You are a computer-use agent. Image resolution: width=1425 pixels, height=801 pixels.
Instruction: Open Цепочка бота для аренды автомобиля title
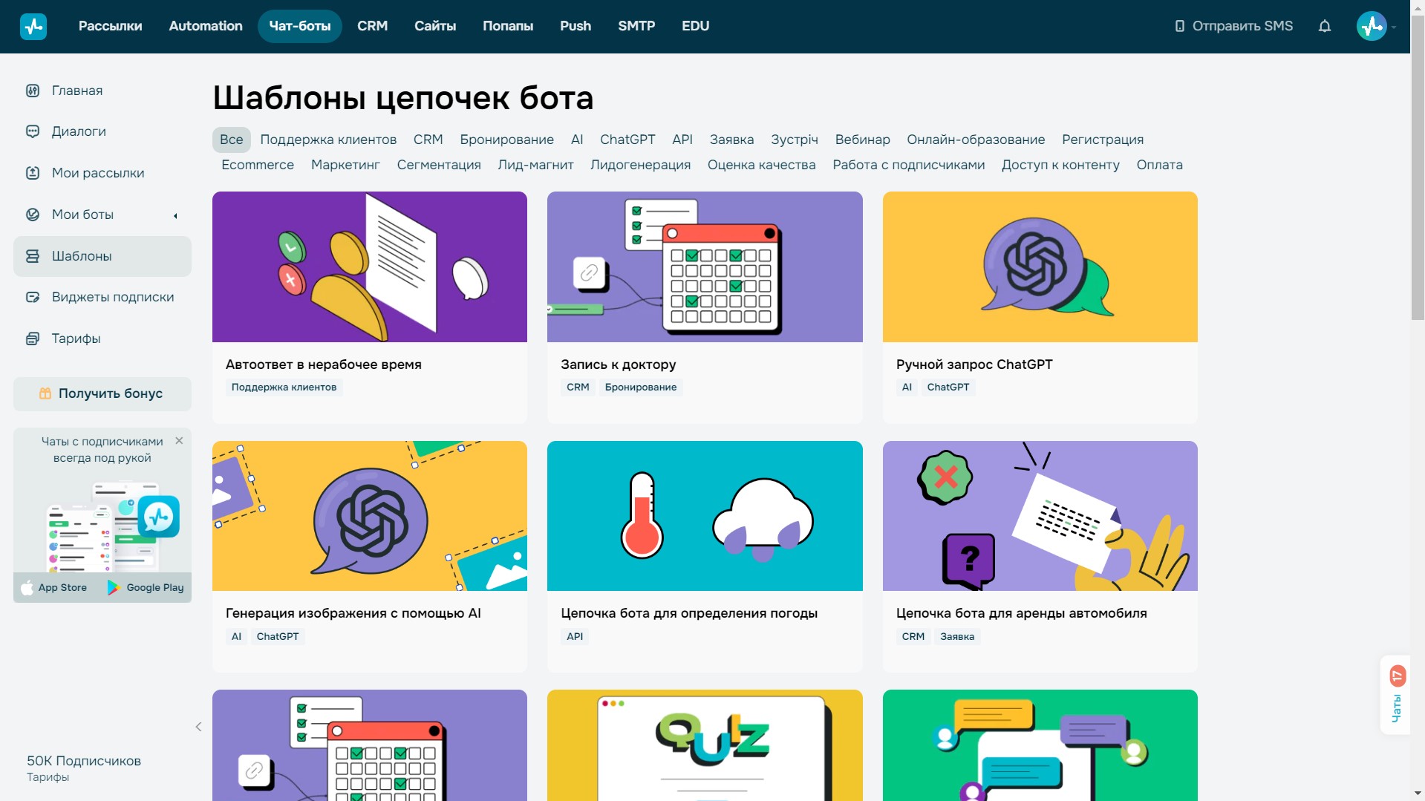pos(1021,613)
